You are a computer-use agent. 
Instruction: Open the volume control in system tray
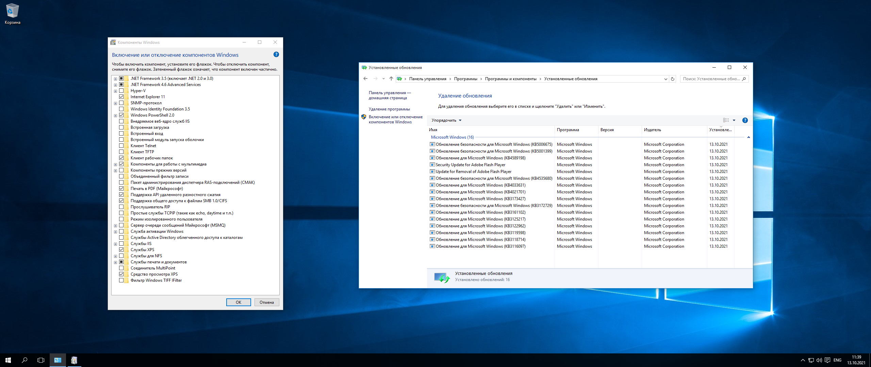tap(819, 360)
